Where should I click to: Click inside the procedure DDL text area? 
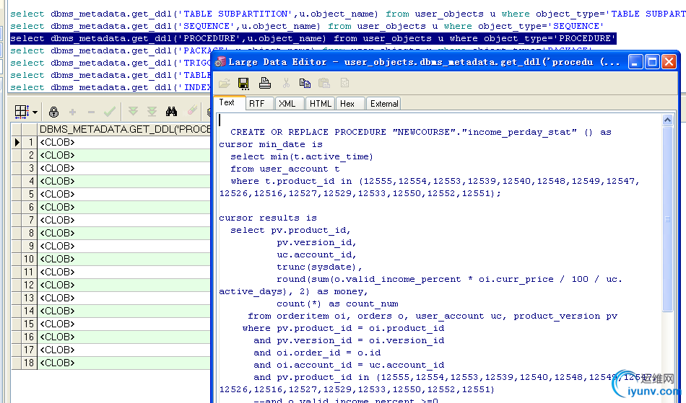tap(439, 257)
